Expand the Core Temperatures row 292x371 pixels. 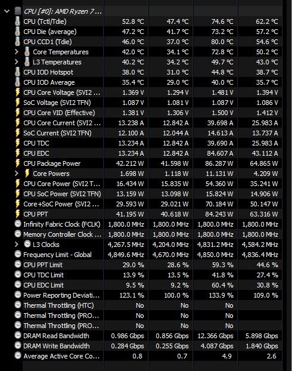coord(16,51)
